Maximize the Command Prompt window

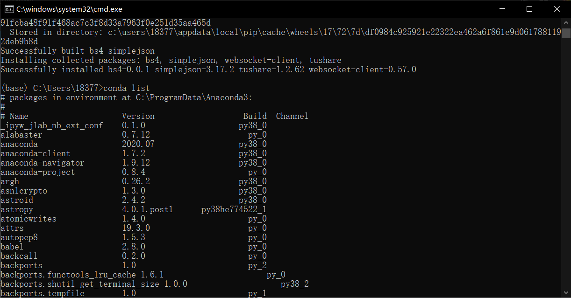(x=529, y=8)
